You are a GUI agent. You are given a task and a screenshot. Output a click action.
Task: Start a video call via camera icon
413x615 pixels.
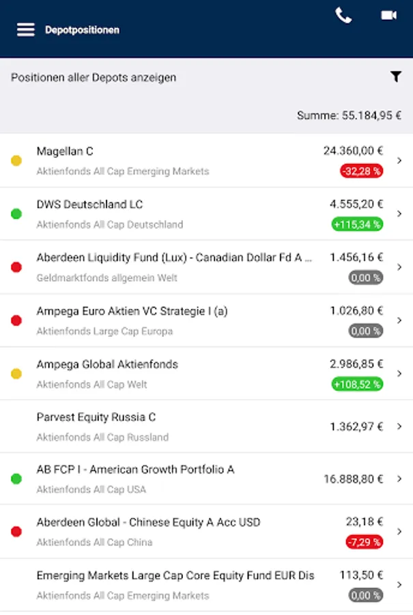tap(388, 16)
